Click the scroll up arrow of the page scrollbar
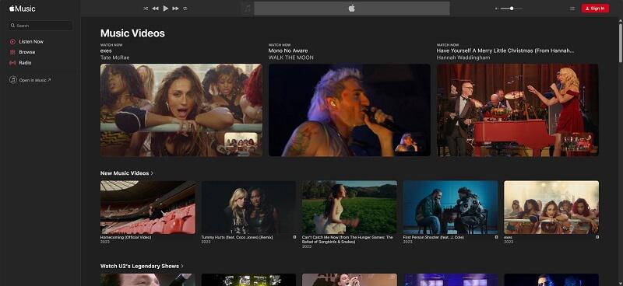 620,20
